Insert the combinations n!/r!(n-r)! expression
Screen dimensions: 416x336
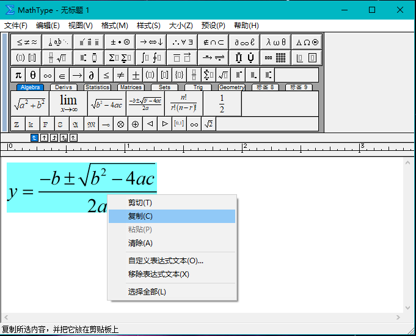click(184, 103)
